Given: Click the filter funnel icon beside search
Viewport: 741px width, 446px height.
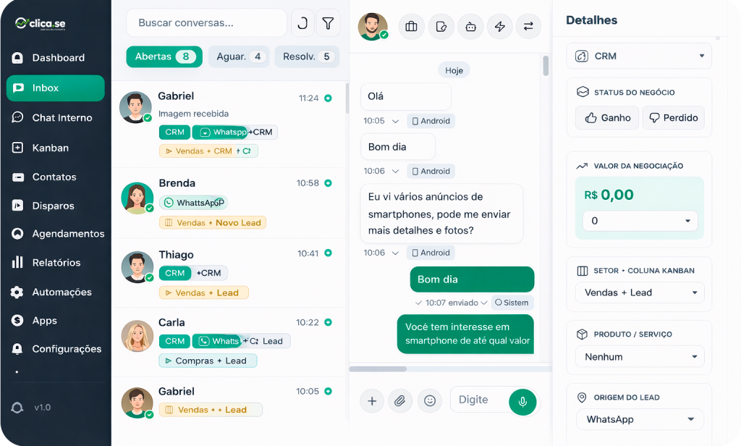Looking at the screenshot, I should 327,23.
